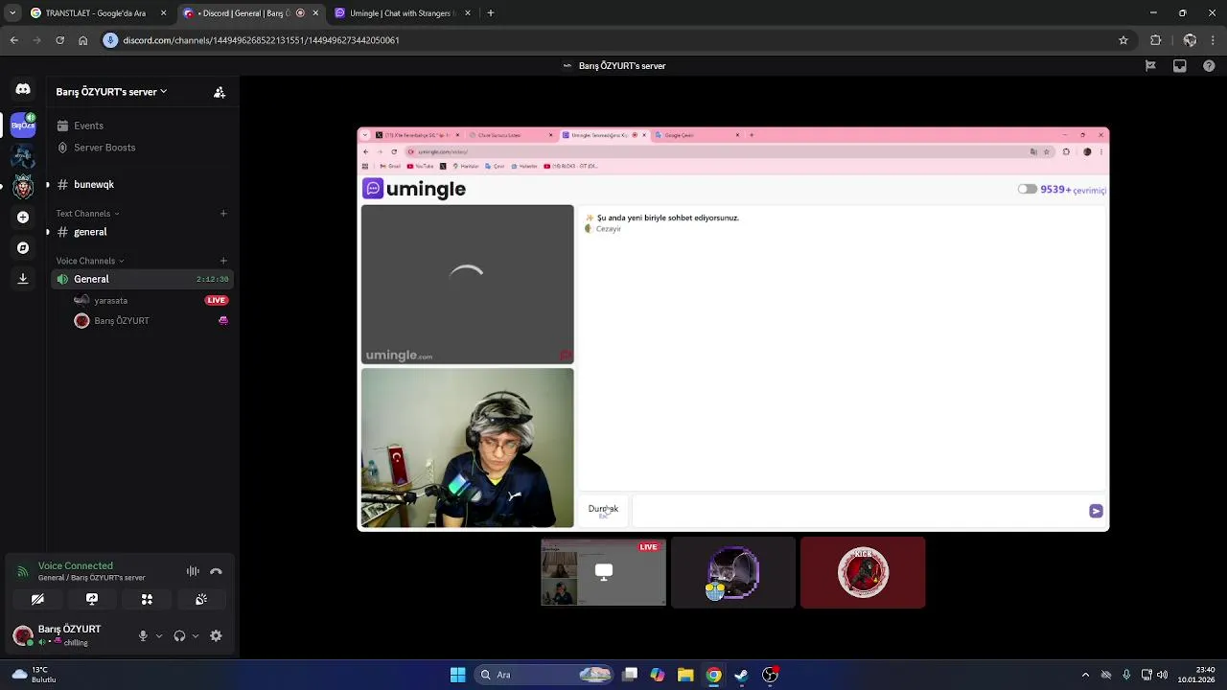Open Discord direct messages home icon
This screenshot has width=1227, height=690.
coord(23,89)
